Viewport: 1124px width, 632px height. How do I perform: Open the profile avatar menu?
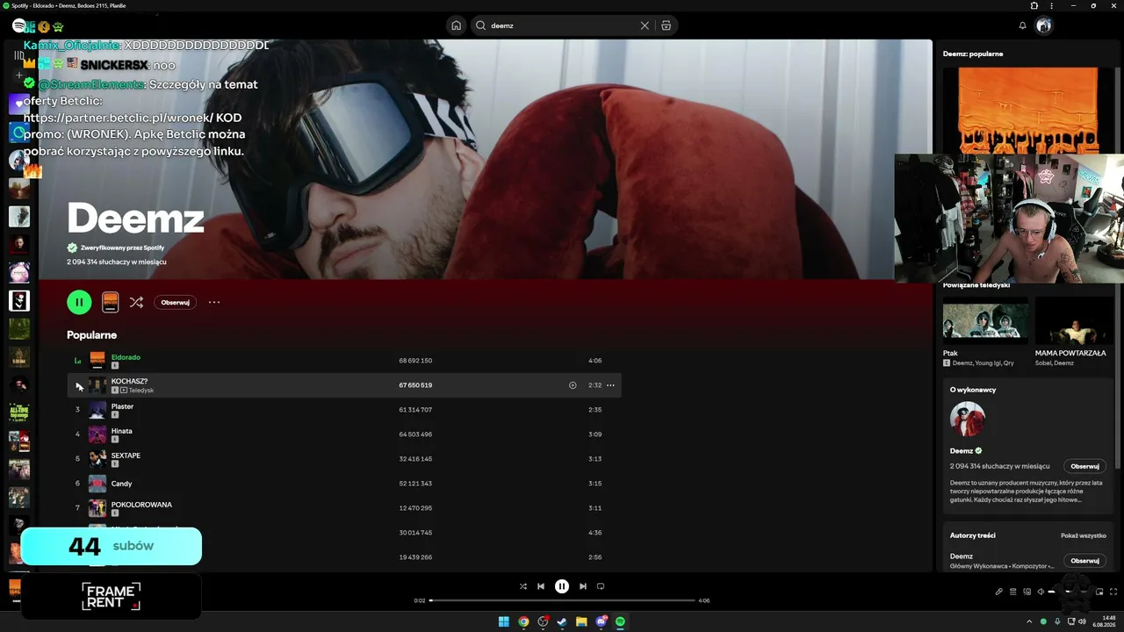[x=1043, y=25]
